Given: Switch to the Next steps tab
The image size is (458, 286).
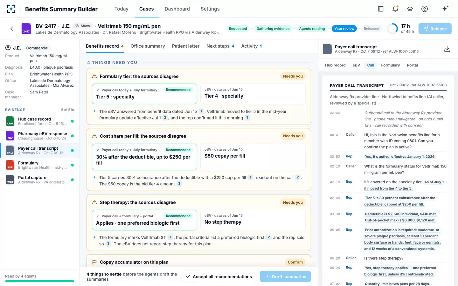Looking at the screenshot, I should click(x=220, y=46).
